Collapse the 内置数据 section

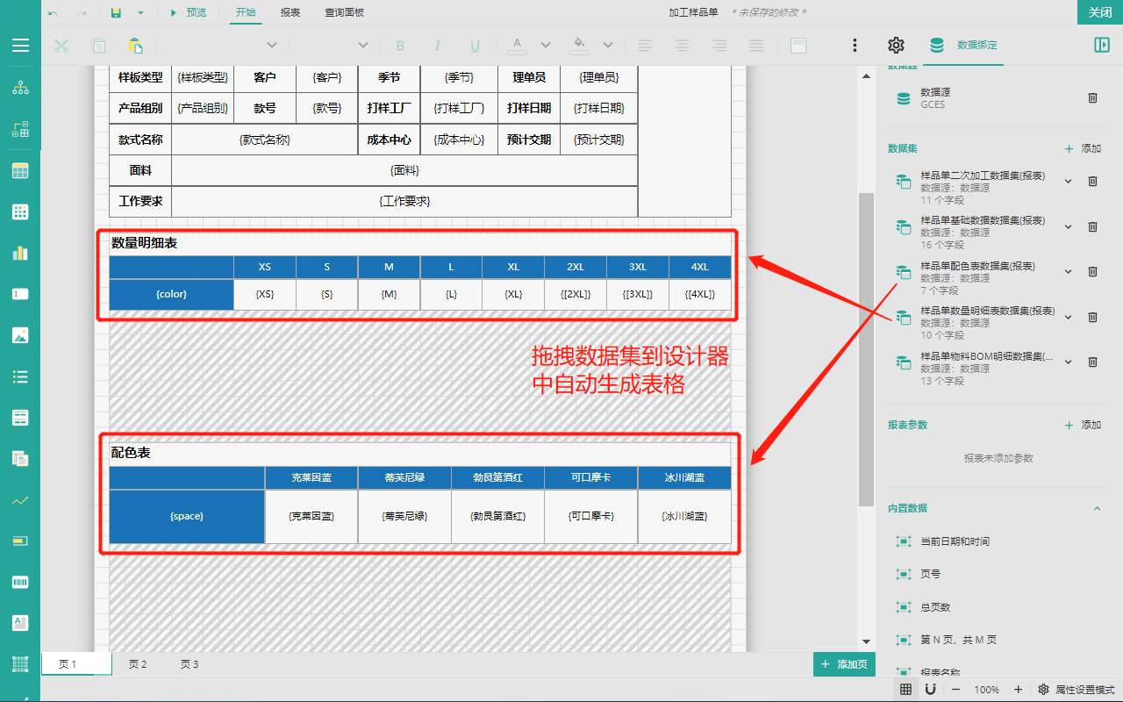point(1097,509)
